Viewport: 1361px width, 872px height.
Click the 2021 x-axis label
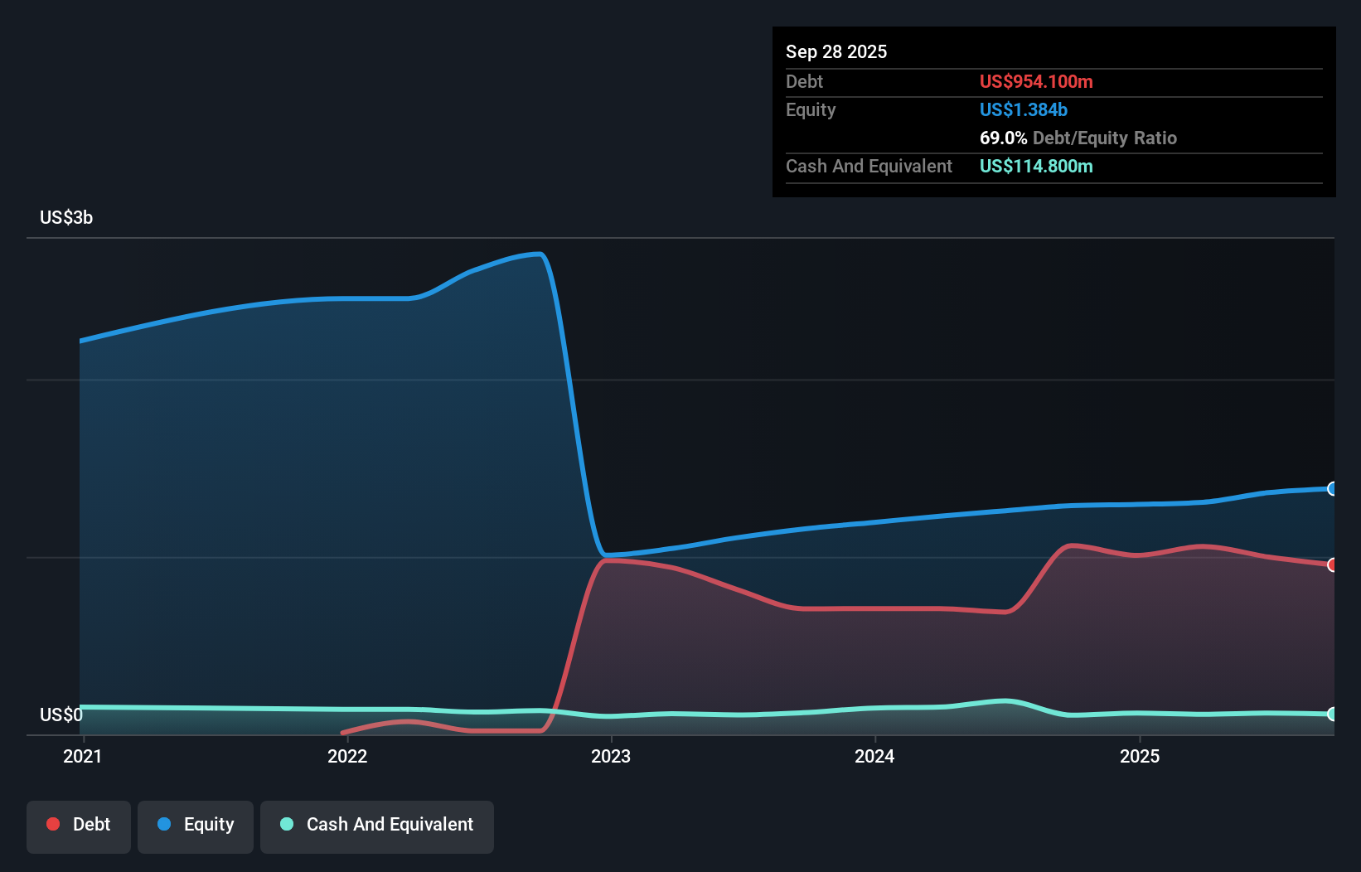tap(83, 756)
